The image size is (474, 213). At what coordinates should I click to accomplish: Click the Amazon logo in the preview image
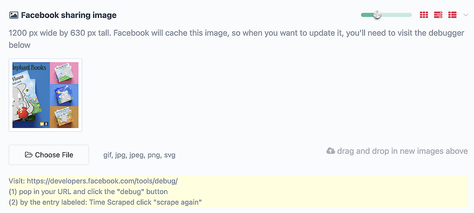coord(45,124)
